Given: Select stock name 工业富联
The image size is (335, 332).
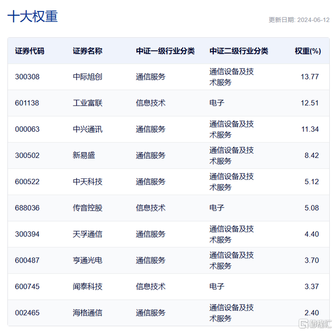Looking at the screenshot, I should tap(88, 103).
